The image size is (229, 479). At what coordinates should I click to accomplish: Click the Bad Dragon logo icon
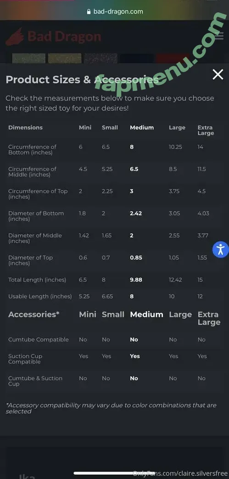[x=15, y=37]
